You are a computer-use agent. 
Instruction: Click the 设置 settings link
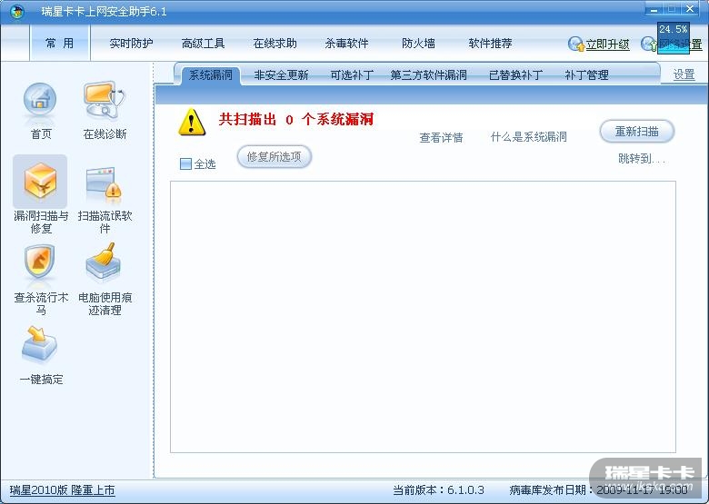684,74
